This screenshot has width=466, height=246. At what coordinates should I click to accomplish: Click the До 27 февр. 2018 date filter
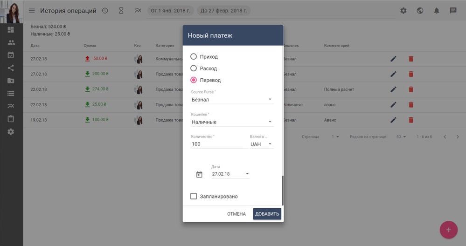[223, 11]
